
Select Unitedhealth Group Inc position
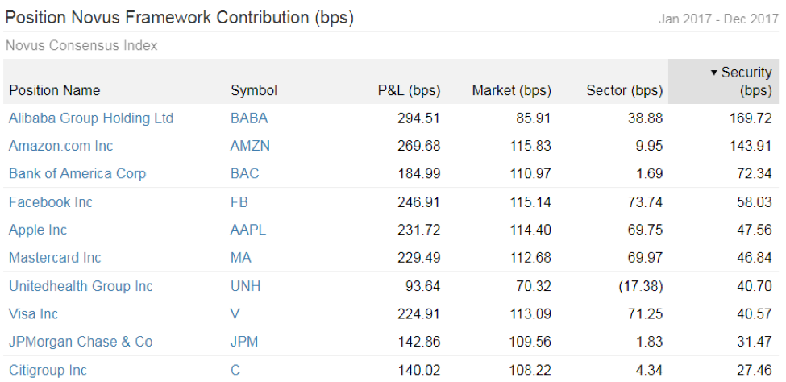tap(81, 287)
